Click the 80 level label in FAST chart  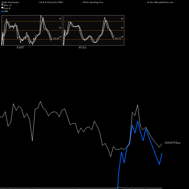click(60, 19)
